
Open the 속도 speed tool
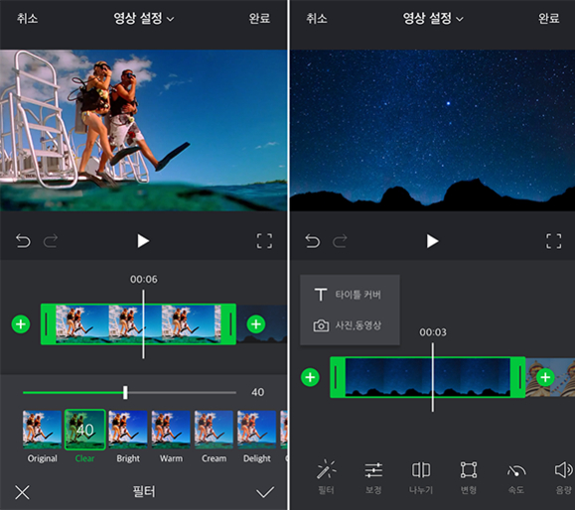[516, 476]
